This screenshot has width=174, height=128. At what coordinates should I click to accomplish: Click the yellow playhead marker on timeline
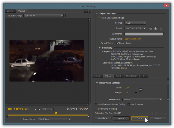click(x=56, y=113)
